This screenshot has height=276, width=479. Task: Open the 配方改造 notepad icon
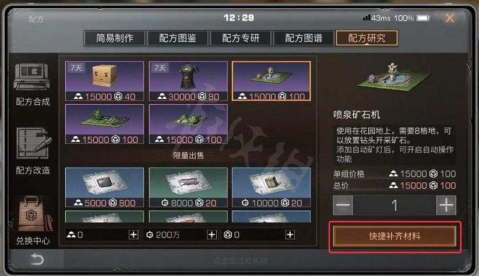click(33, 143)
